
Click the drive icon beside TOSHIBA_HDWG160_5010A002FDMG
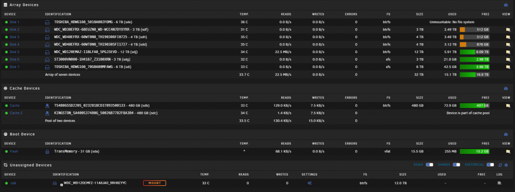point(47,22)
